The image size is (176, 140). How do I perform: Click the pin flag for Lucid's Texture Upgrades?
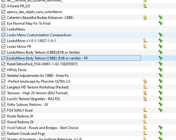point(161,99)
